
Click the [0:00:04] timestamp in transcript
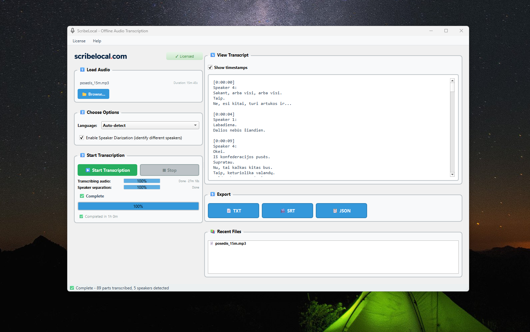pos(224,114)
